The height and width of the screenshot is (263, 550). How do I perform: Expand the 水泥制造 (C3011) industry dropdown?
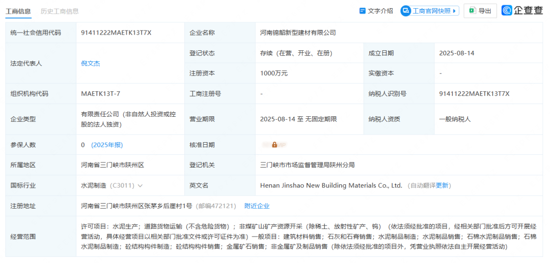tap(141, 186)
